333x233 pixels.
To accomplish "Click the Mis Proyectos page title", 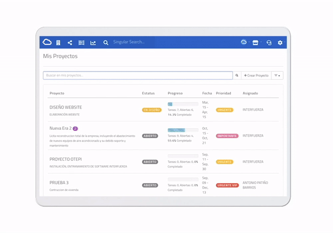I will tap(60, 56).
